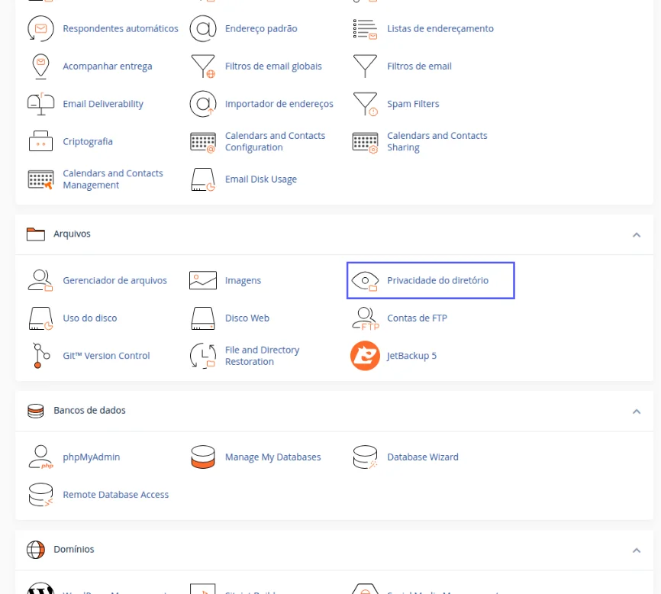View Uso do disco link
The height and width of the screenshot is (594, 661).
pos(90,318)
